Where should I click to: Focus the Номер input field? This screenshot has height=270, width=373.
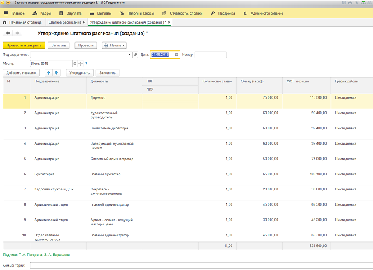[x=211, y=55]
